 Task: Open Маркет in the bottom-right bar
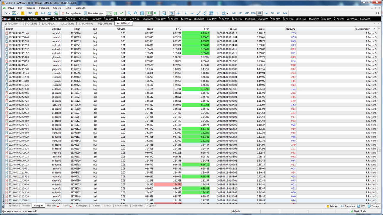click(x=333, y=206)
